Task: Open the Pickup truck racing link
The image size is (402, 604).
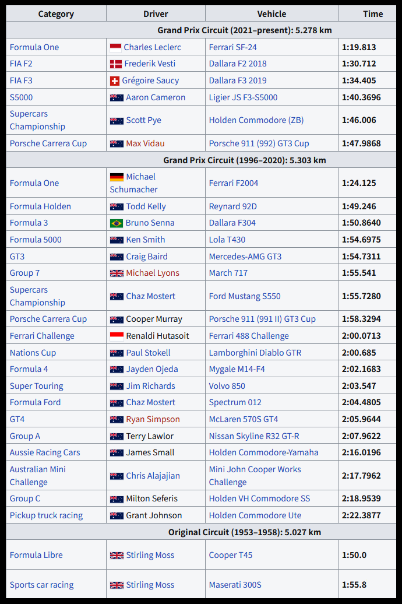Action: tap(46, 516)
